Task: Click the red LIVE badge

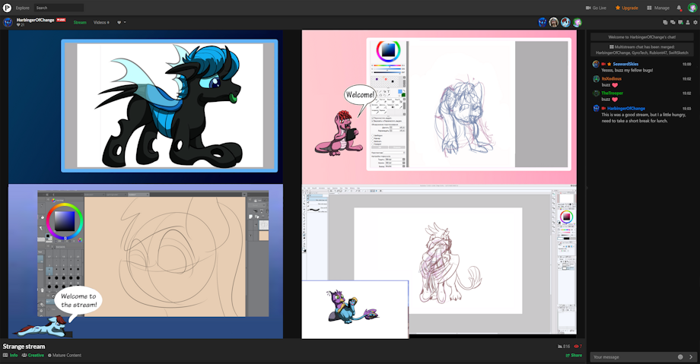Action: pos(61,20)
